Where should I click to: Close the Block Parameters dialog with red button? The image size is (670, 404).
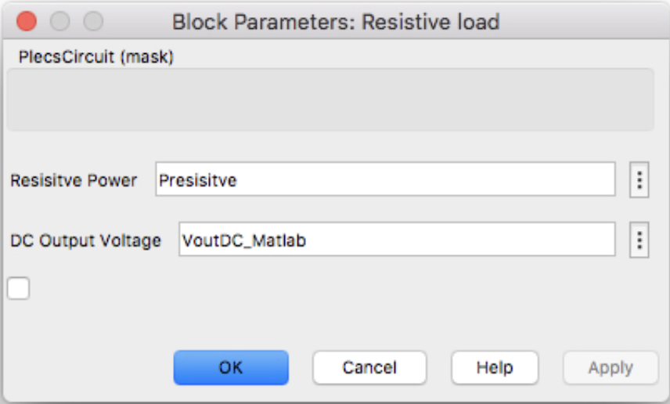26,21
